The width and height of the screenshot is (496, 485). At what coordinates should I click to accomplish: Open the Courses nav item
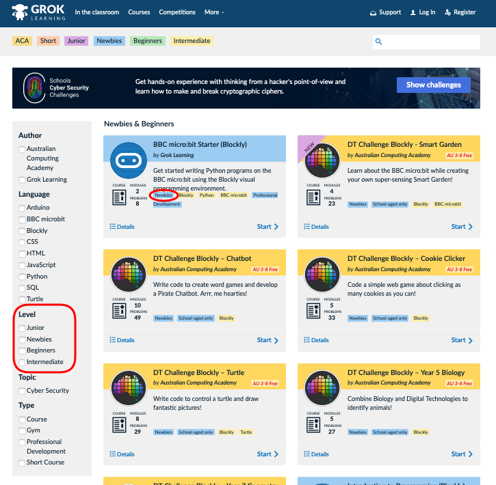click(139, 12)
